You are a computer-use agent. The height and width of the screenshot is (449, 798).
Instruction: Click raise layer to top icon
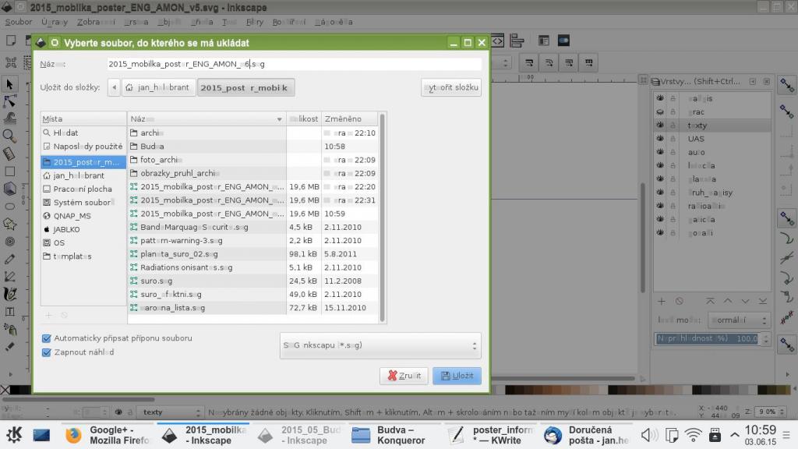(710, 302)
